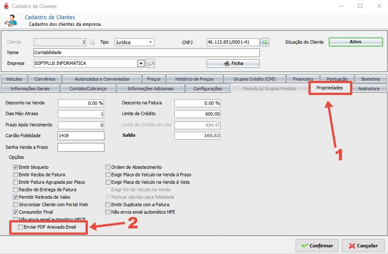Click the customer avatar icon in header
The height and width of the screenshot is (254, 388).
(11, 21)
